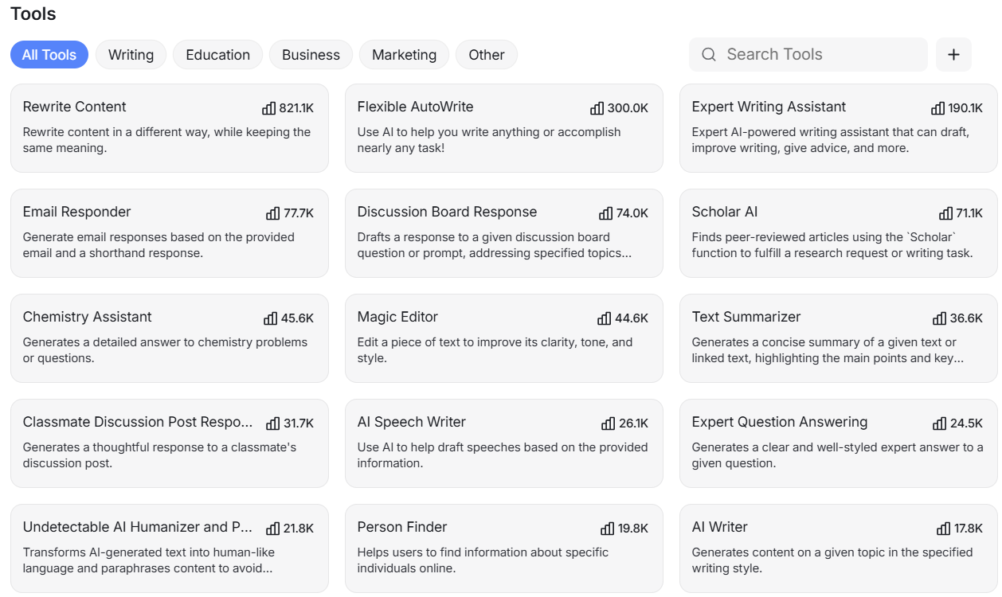The width and height of the screenshot is (1002, 597).
Task: Click the 21.8K usage count
Action: [299, 529]
